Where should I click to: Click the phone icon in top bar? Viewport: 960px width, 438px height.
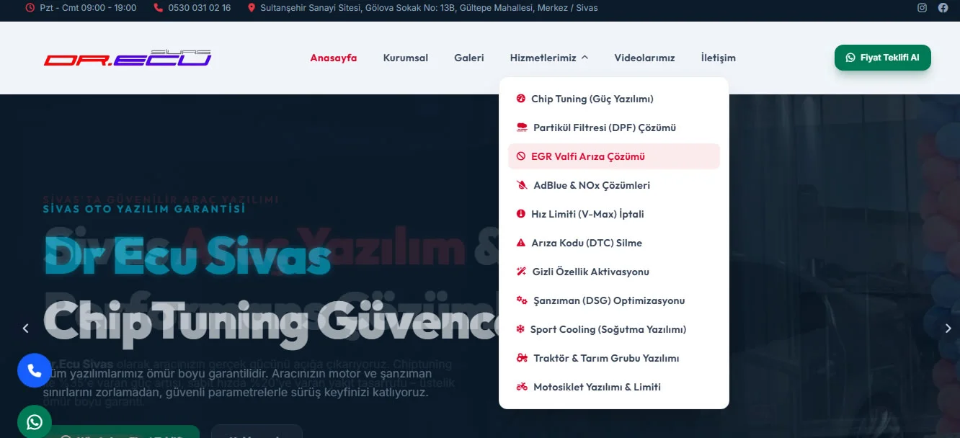pyautogui.click(x=159, y=8)
